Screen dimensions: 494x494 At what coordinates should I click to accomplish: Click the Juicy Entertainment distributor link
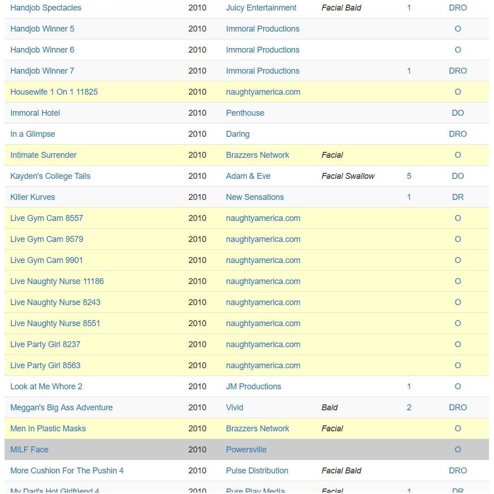261,8
